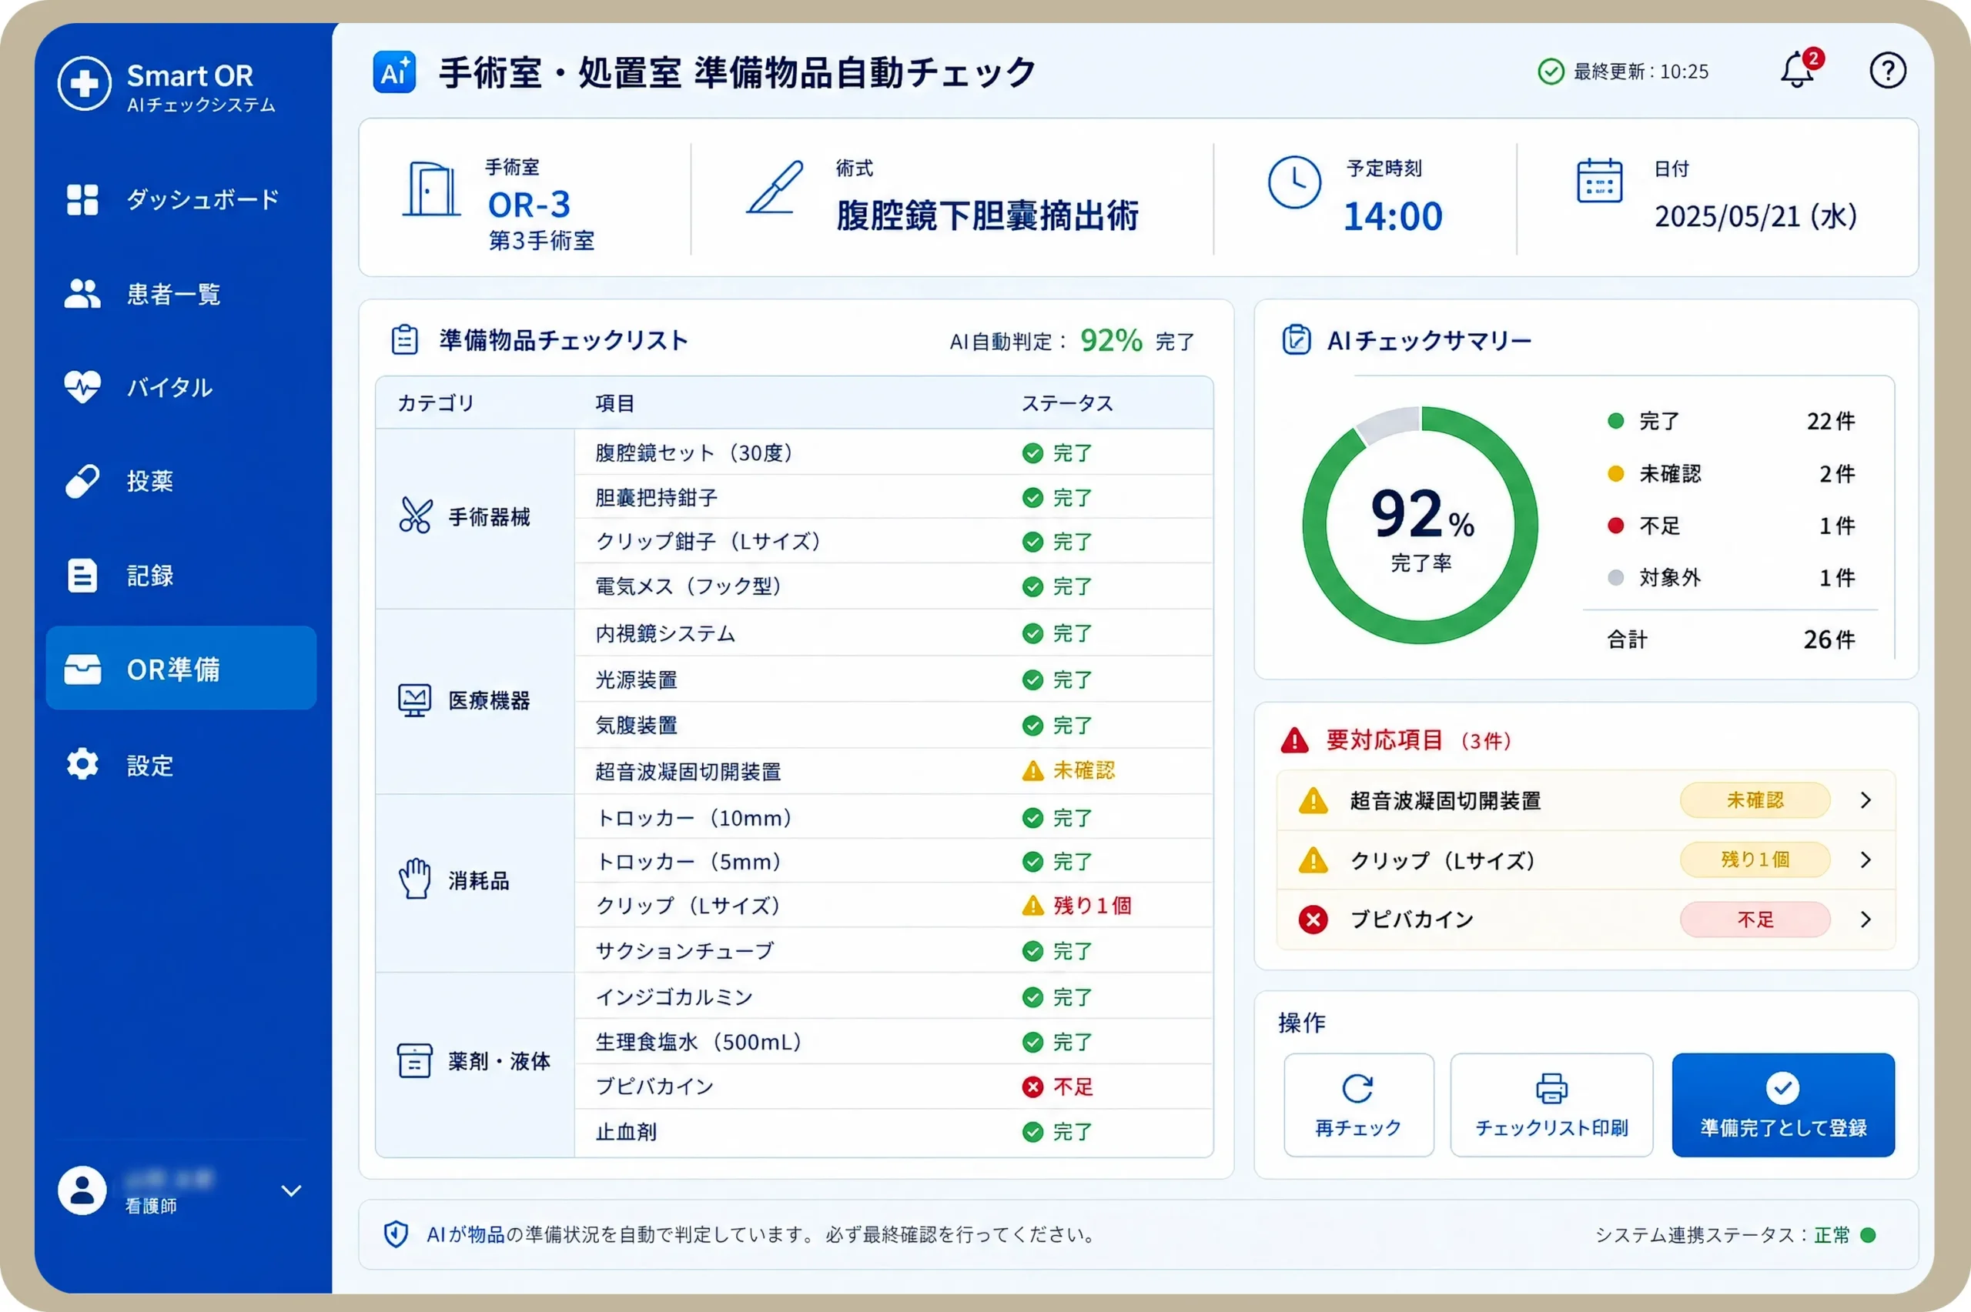Click the 92% completion donut chart
Screen dimensions: 1971x1312
coord(1421,525)
